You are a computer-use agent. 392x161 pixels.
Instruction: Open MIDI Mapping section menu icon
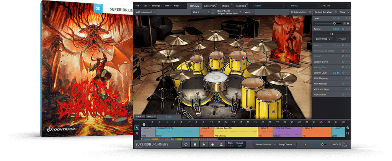(x=346, y=78)
